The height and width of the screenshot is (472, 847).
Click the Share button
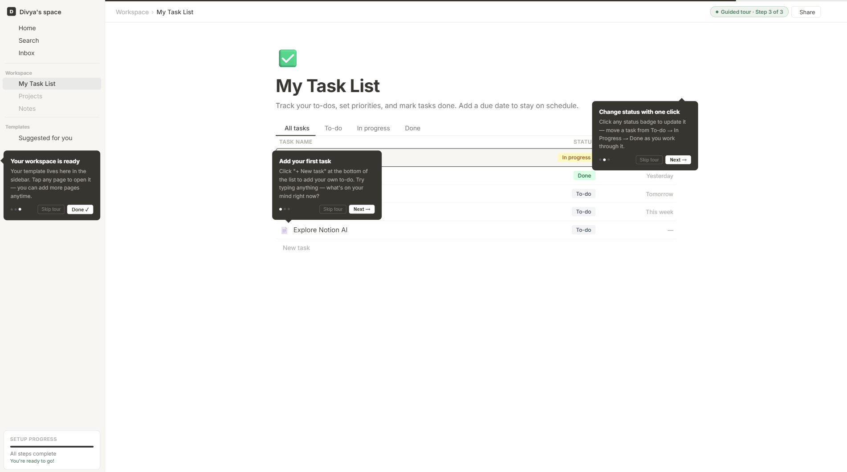point(807,12)
